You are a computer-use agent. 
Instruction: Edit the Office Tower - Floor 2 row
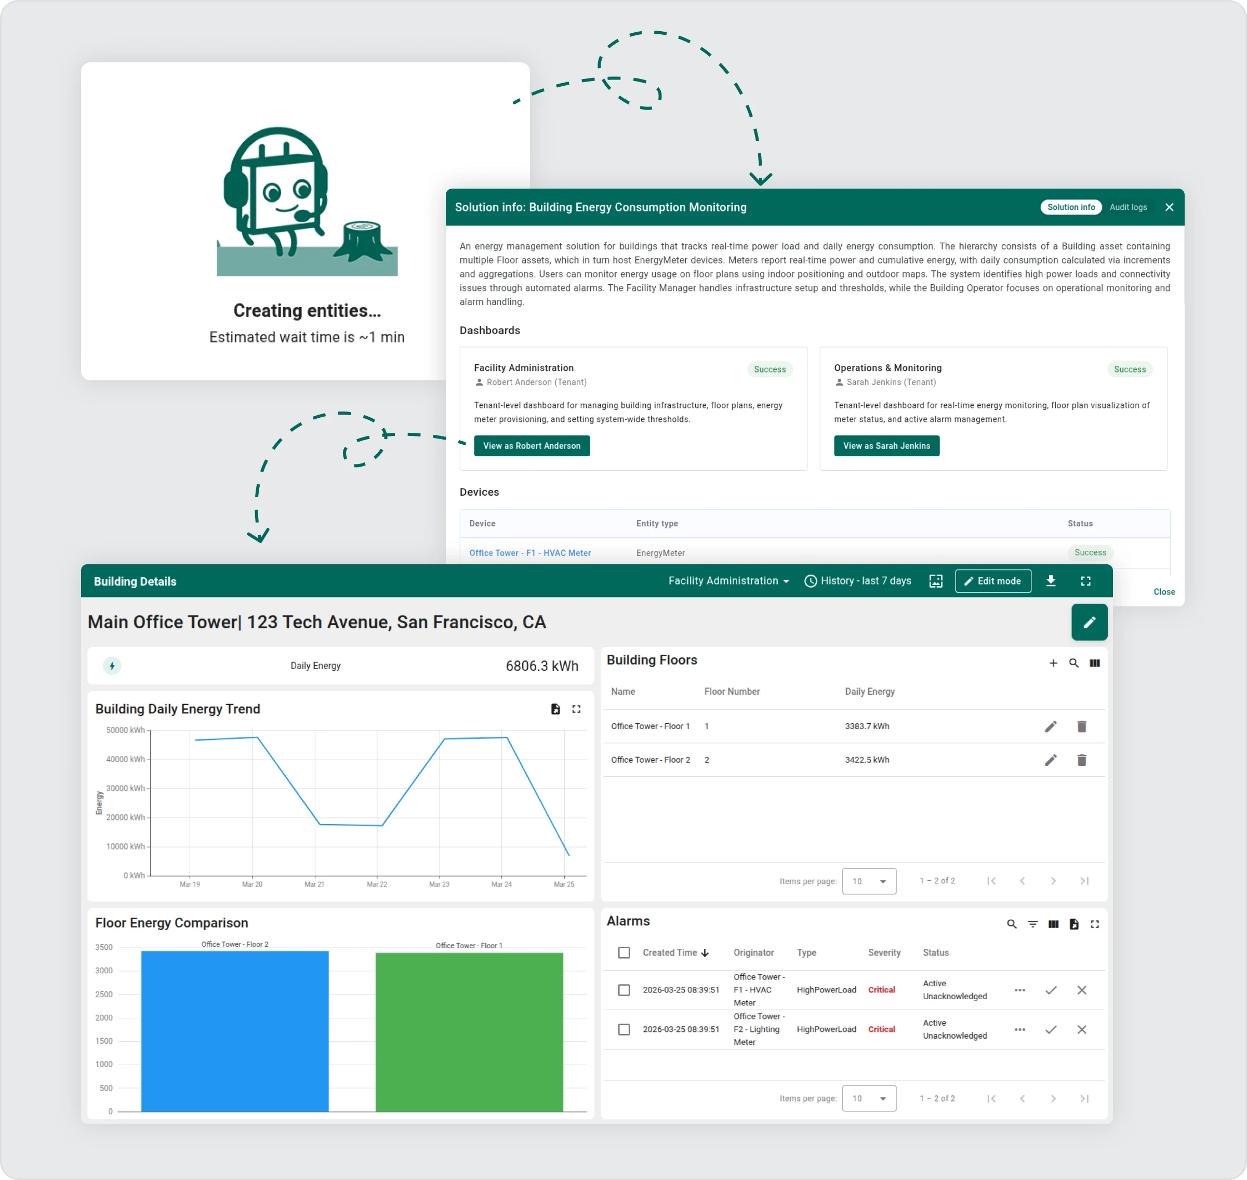click(x=1051, y=760)
